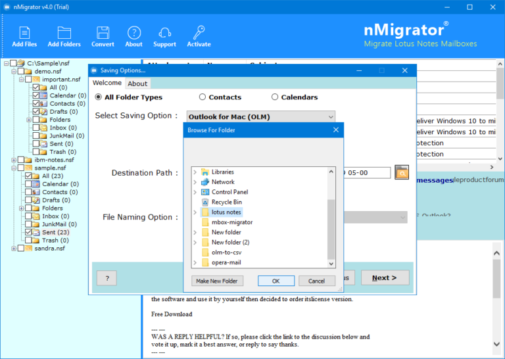This screenshot has height=359, width=505.
Task: Click the Add Files toolbar icon
Action: tap(24, 33)
